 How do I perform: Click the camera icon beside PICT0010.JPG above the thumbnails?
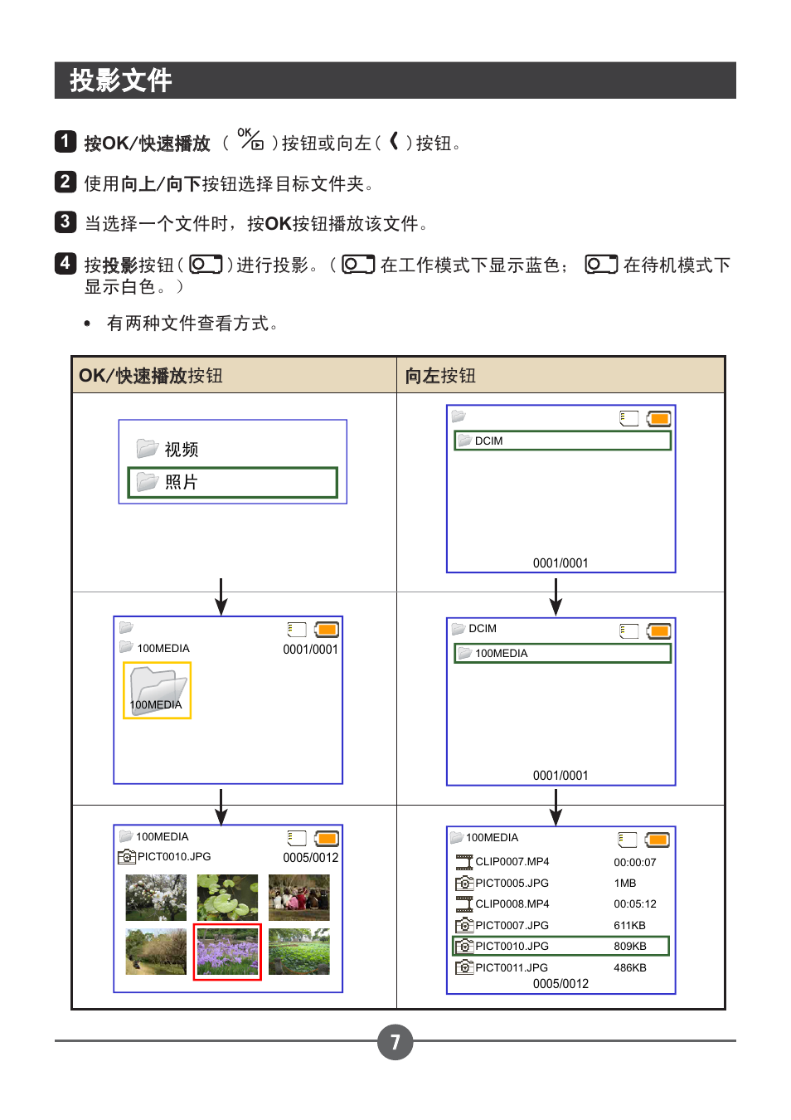(x=127, y=856)
